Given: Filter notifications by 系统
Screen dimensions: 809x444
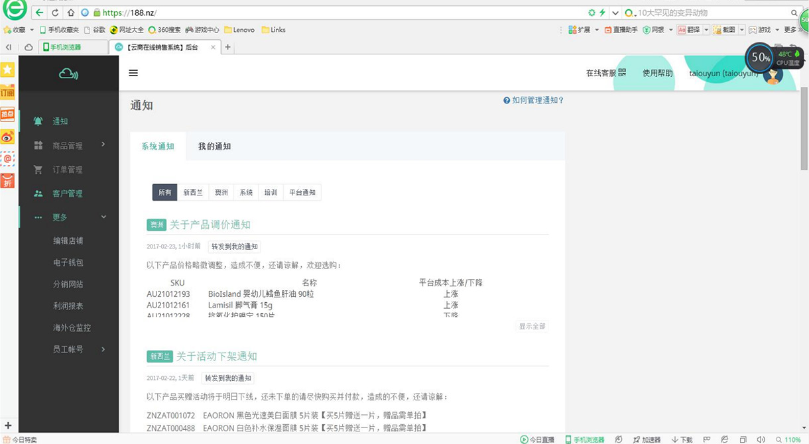Looking at the screenshot, I should point(246,192).
